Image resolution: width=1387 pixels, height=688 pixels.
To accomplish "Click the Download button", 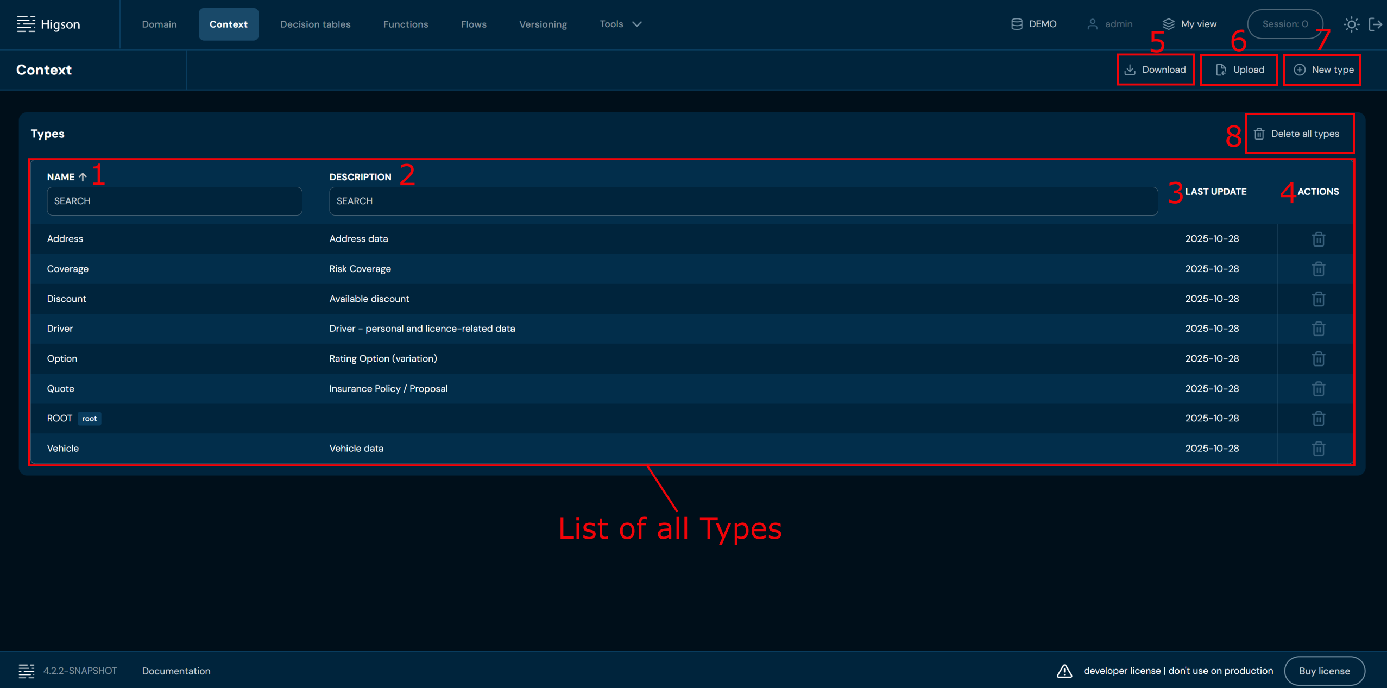I will 1155,70.
